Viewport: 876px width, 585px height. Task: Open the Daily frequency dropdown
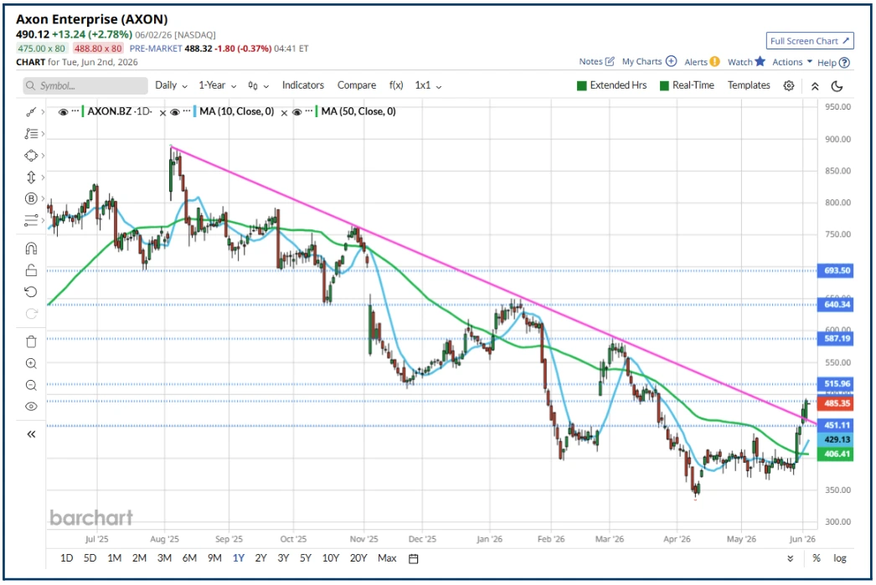click(171, 85)
